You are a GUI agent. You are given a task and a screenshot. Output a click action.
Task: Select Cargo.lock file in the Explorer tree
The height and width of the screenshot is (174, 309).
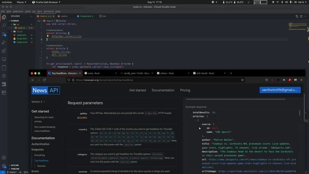21,39
